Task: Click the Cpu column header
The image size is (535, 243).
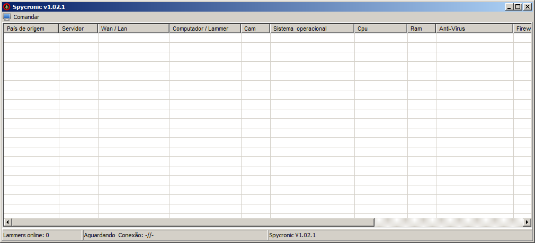Action: [380, 29]
